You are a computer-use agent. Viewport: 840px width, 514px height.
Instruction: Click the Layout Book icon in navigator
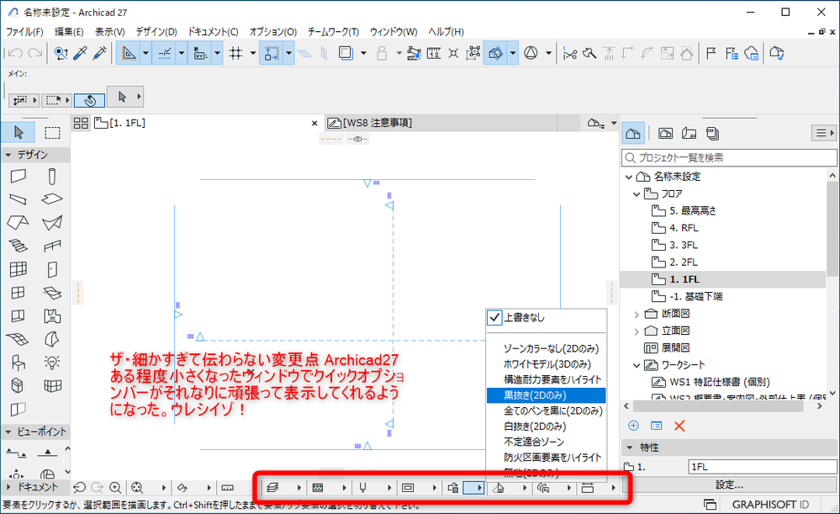click(689, 134)
